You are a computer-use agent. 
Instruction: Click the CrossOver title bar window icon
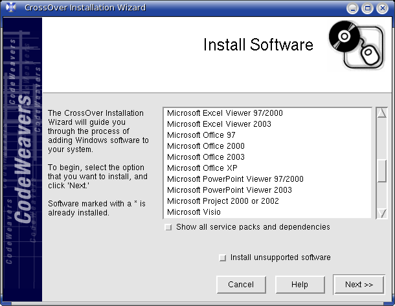pos(11,7)
